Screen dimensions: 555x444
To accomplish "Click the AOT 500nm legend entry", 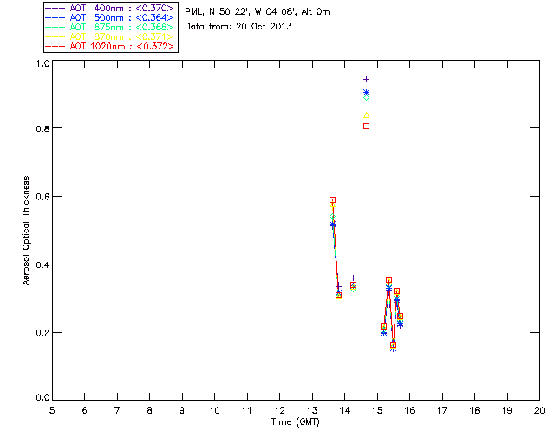I will [x=109, y=17].
